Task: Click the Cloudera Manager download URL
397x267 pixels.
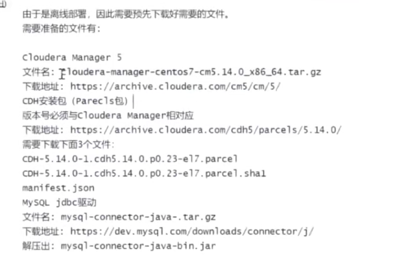Action: [x=175, y=86]
